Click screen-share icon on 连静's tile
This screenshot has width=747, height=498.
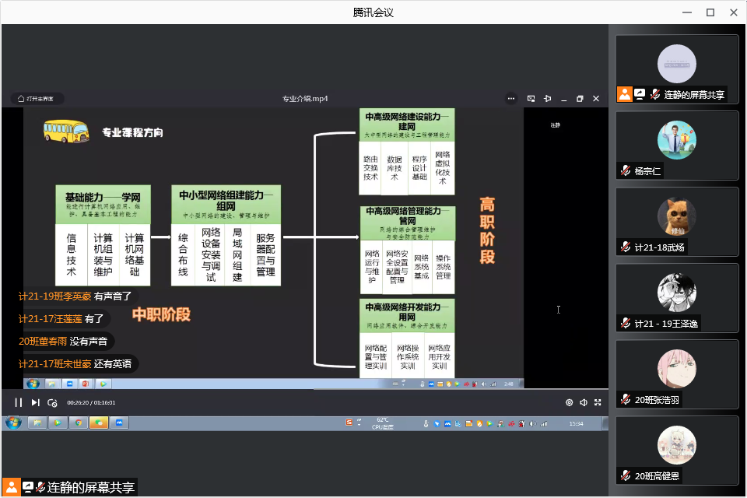(x=640, y=94)
